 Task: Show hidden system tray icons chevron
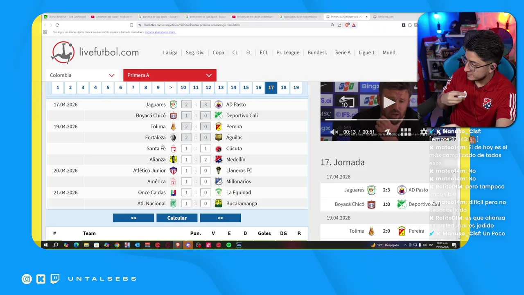coord(405,245)
